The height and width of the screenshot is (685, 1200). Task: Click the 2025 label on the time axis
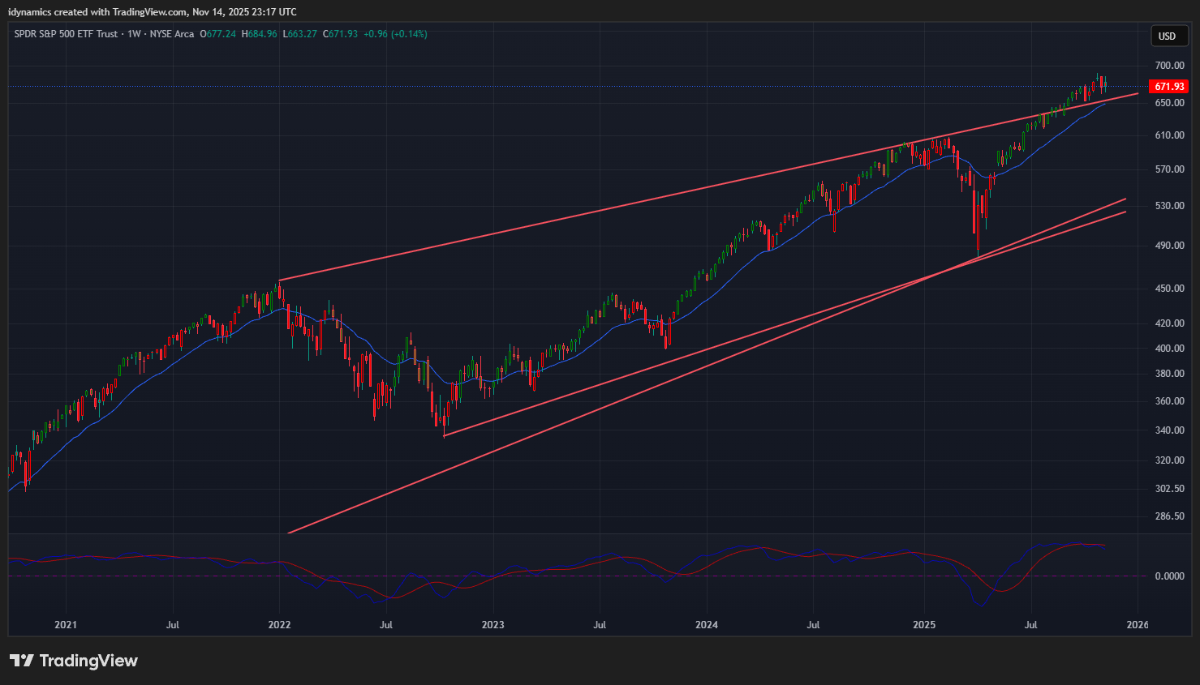[x=924, y=625]
